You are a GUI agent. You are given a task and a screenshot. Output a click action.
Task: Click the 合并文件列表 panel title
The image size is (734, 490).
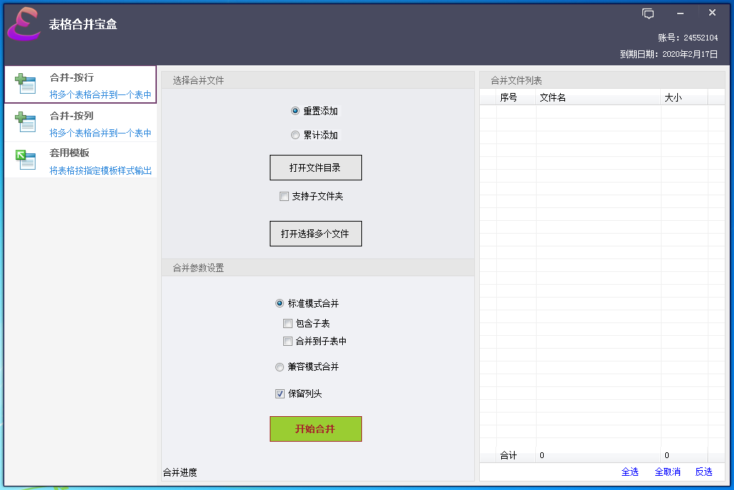(516, 80)
